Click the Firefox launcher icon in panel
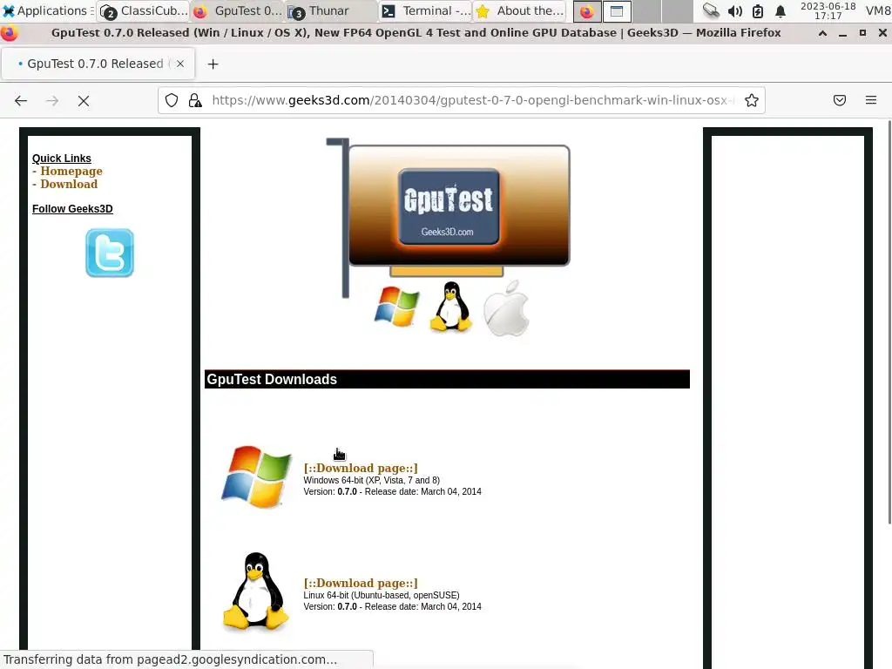 click(586, 10)
